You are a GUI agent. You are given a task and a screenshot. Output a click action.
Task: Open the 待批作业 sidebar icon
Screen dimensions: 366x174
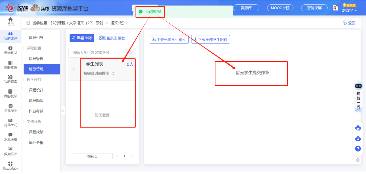click(10, 108)
